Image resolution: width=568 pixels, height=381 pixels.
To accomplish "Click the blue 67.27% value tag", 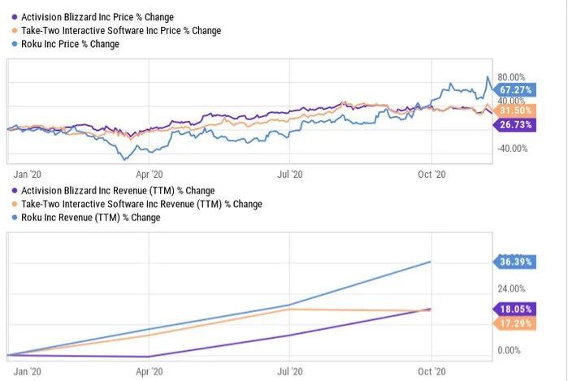I will 515,90.
